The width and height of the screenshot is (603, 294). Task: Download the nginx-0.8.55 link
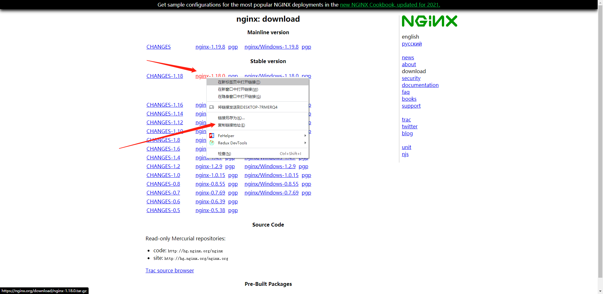click(x=210, y=184)
